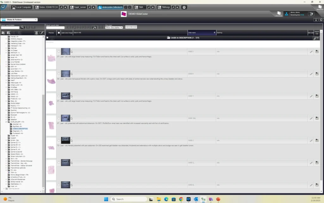Check the checkbox for CASE-3_ slide
The height and width of the screenshot is (203, 324).
pos(59,163)
